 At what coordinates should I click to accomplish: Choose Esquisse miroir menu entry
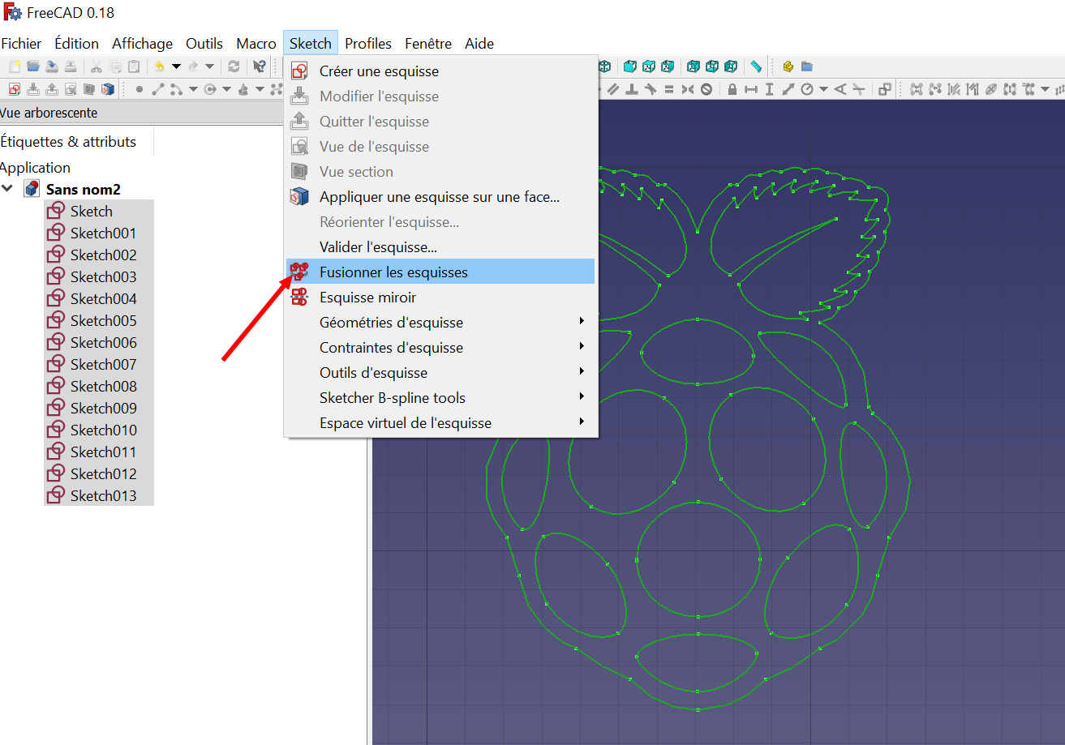pyautogui.click(x=440, y=298)
